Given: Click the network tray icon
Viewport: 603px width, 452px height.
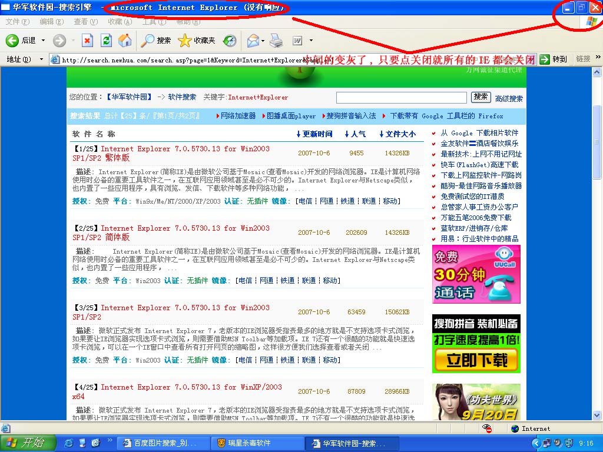Looking at the screenshot, I should pos(547,443).
